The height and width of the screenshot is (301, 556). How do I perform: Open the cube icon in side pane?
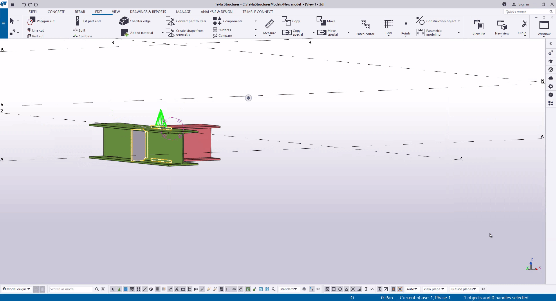point(550,95)
